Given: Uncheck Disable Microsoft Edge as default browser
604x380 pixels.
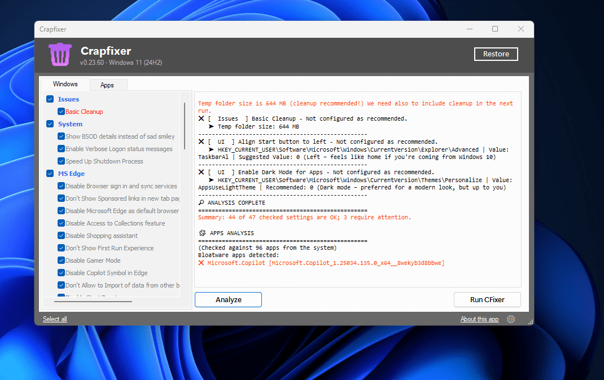Looking at the screenshot, I should [x=62, y=210].
